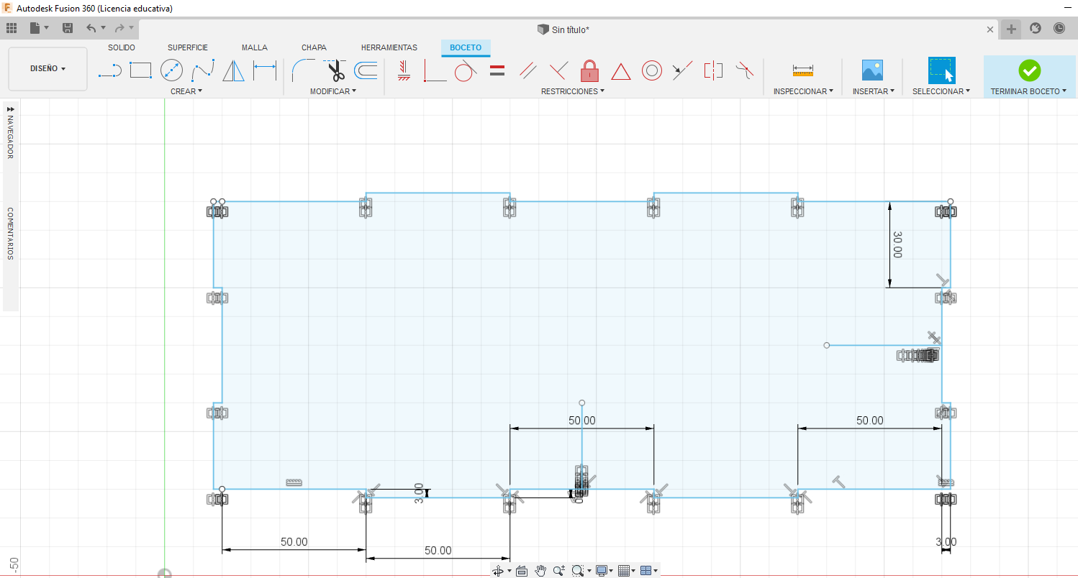This screenshot has width=1078, height=578.
Task: Expand the INSERTAR menu
Action: [874, 91]
